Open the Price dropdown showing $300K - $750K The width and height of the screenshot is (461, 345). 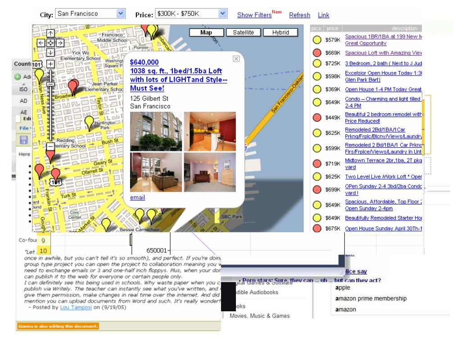[191, 13]
